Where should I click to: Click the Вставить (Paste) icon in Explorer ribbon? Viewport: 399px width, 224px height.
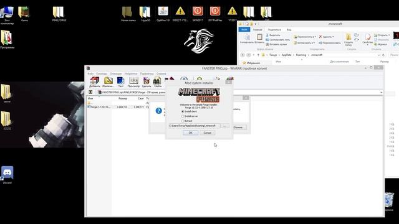(259, 39)
